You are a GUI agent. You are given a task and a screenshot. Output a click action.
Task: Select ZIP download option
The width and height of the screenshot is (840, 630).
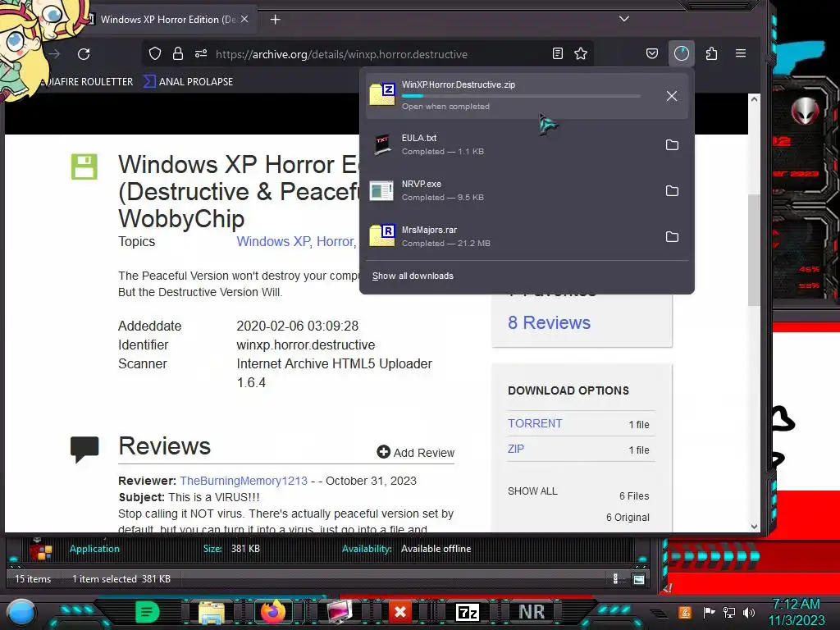tap(516, 449)
